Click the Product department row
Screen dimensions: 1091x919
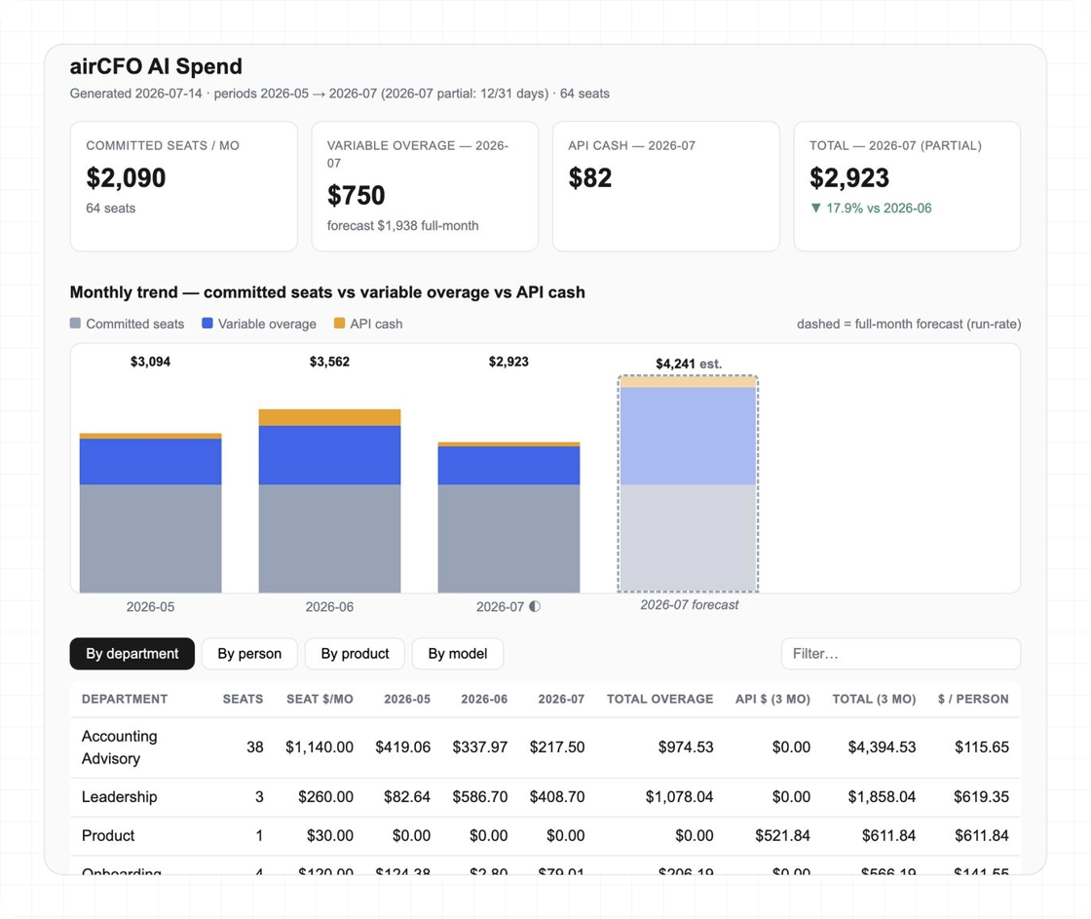[x=545, y=836]
